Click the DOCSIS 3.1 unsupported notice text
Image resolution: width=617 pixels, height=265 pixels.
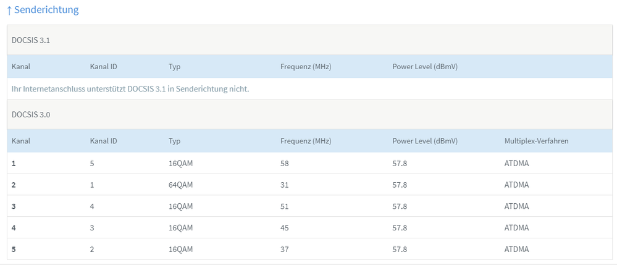[130, 89]
